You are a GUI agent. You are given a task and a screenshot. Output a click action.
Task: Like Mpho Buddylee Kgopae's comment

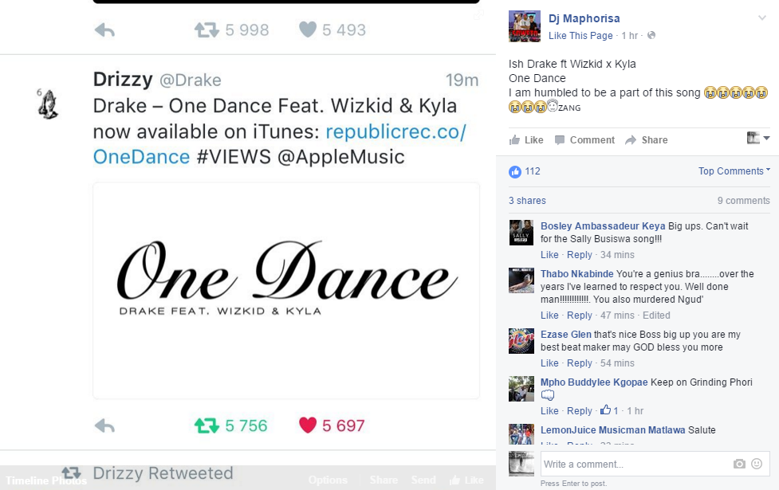tap(549, 410)
